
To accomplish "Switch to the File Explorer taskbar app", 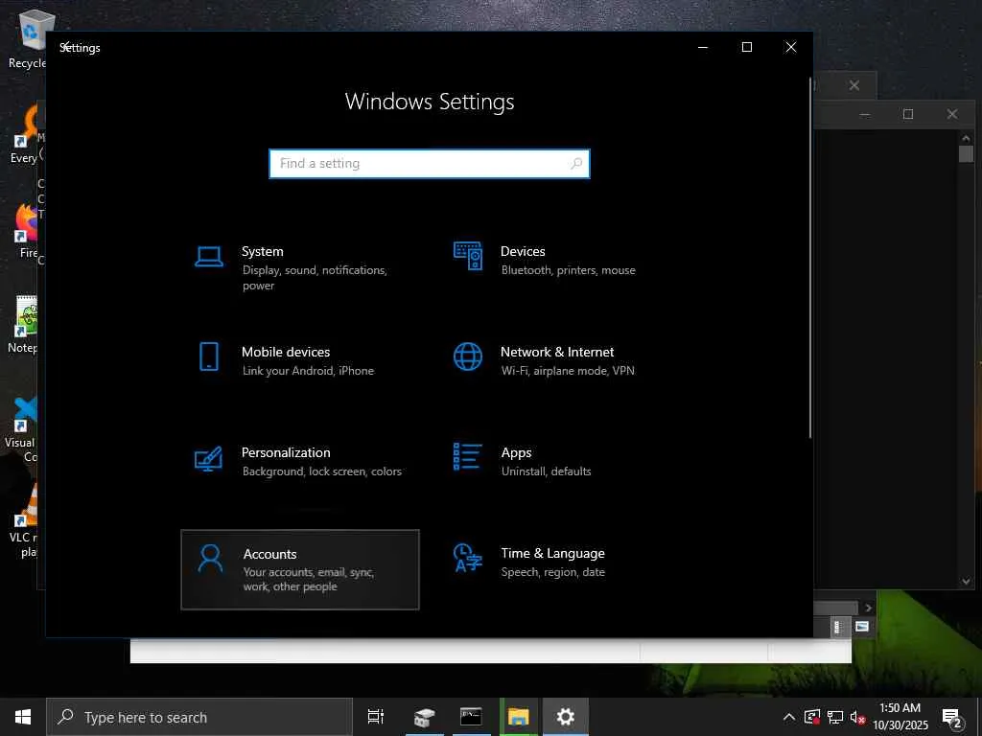I will [x=519, y=717].
